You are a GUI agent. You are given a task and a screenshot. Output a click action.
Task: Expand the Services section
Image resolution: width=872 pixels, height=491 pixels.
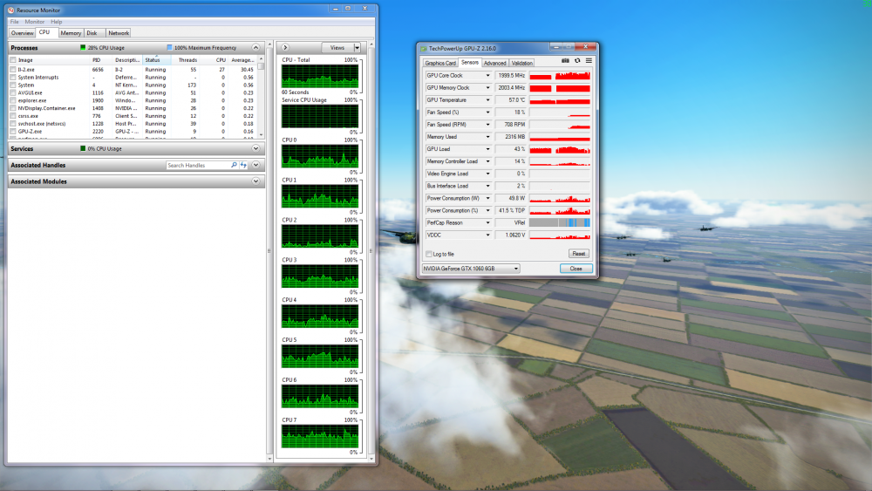(x=255, y=148)
